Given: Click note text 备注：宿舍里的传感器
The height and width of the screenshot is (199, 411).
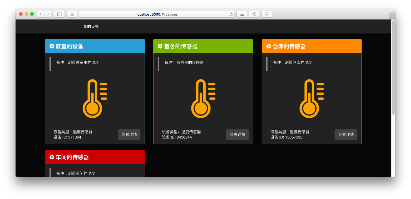Looking at the screenshot, I should [184, 62].
